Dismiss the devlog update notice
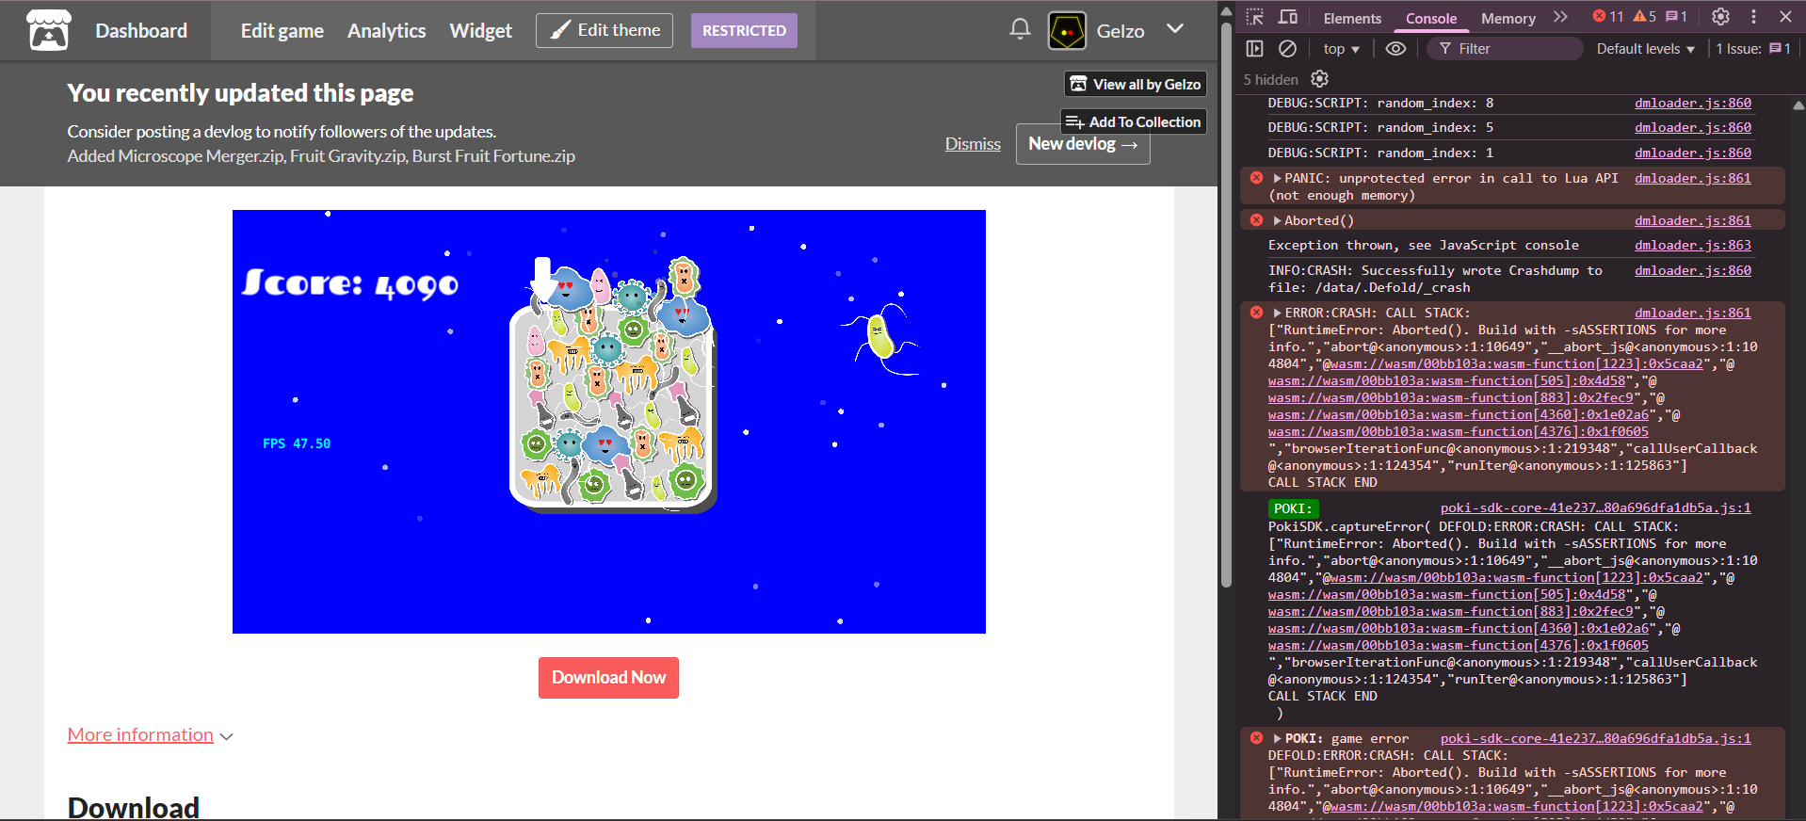The width and height of the screenshot is (1806, 821). click(x=973, y=143)
